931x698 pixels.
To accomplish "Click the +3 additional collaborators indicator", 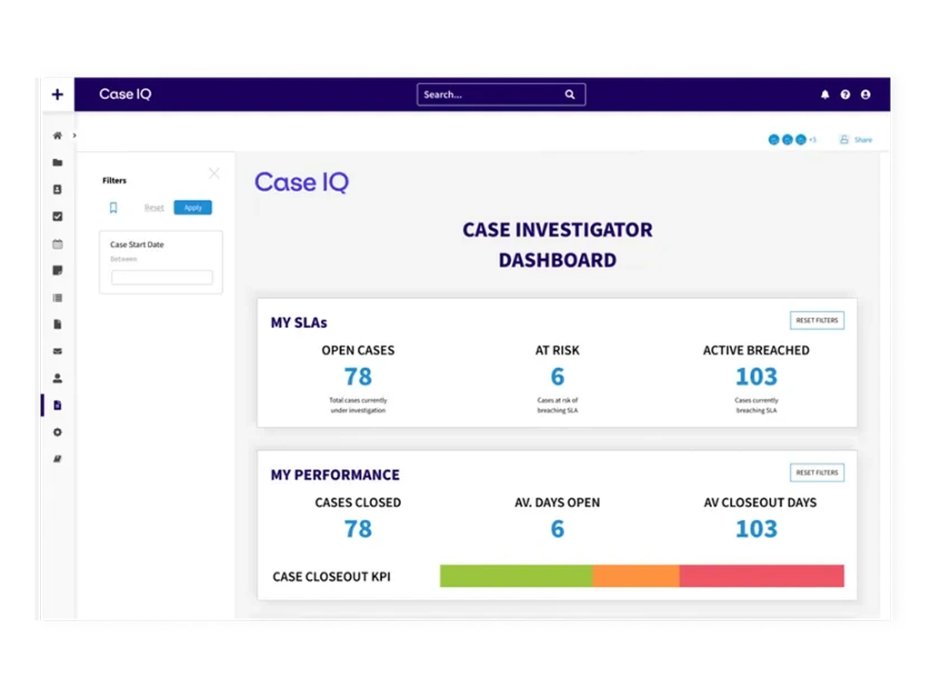I will pyautogui.click(x=812, y=140).
